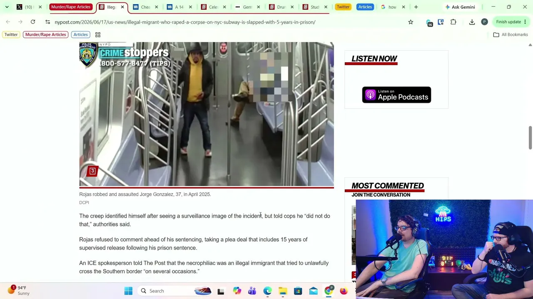This screenshot has width=533, height=299.
Task: Close the 'Stud' tab
Action: click(326, 7)
